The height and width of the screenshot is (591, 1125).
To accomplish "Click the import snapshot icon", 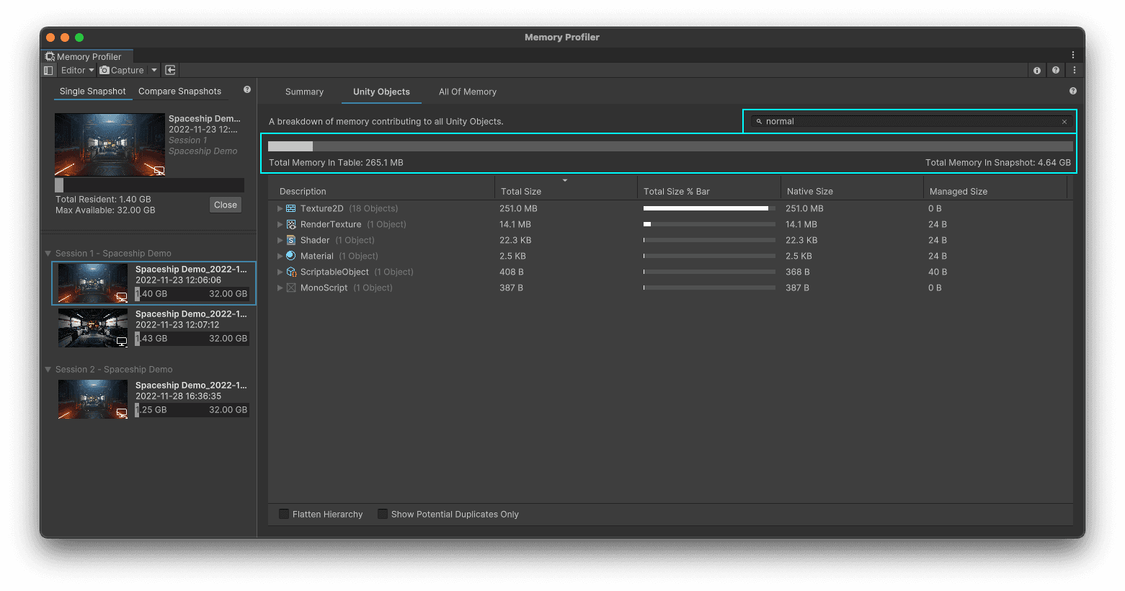I will pyautogui.click(x=171, y=70).
